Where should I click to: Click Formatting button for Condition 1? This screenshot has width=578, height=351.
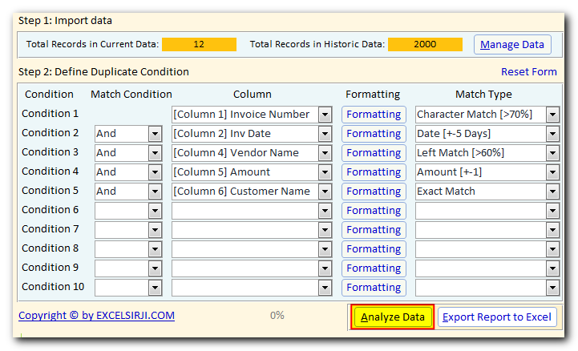pos(374,115)
